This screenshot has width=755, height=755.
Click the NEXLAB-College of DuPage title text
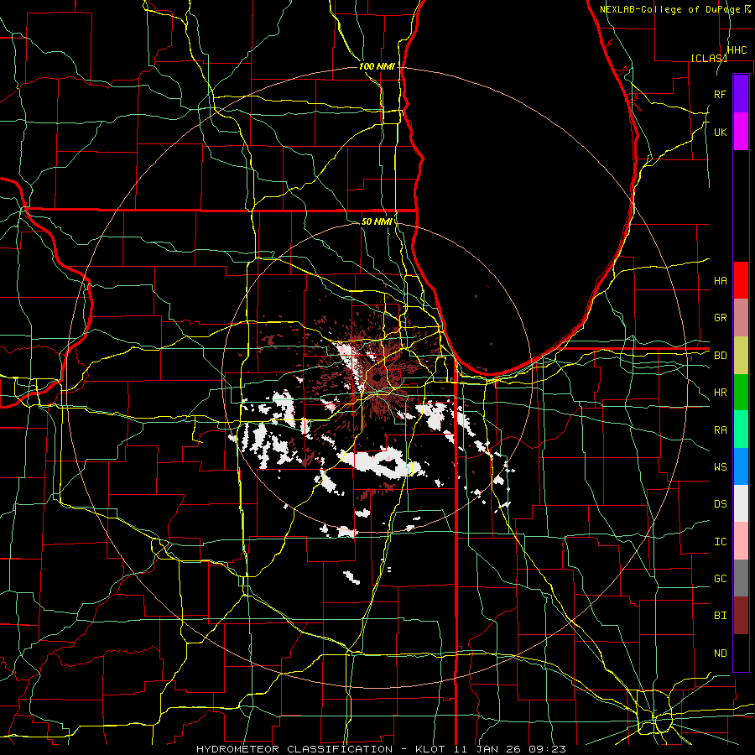(x=670, y=9)
